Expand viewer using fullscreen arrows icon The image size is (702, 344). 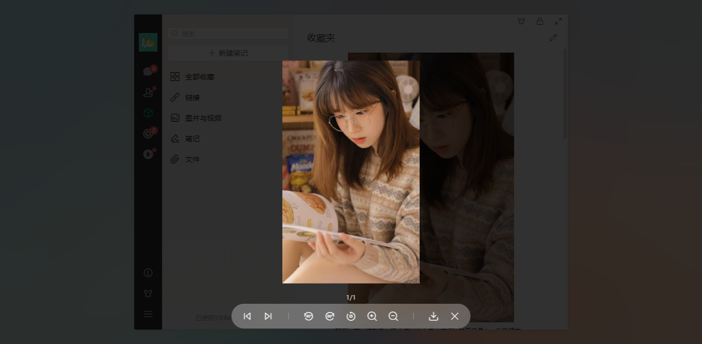(x=559, y=21)
